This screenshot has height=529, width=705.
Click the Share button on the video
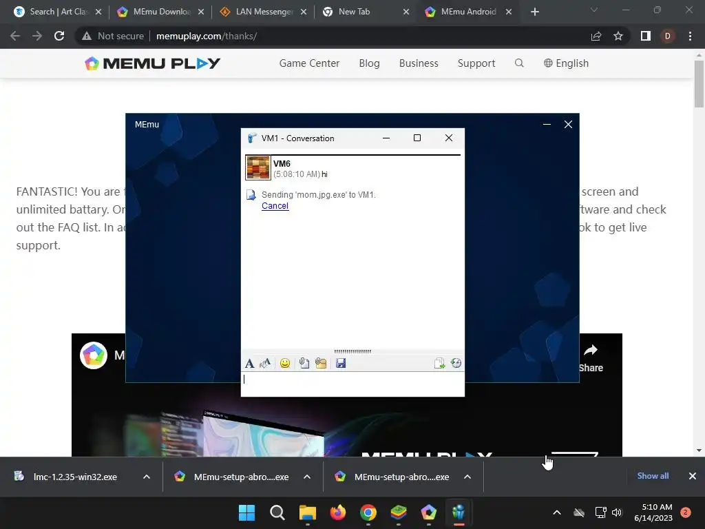tap(590, 358)
